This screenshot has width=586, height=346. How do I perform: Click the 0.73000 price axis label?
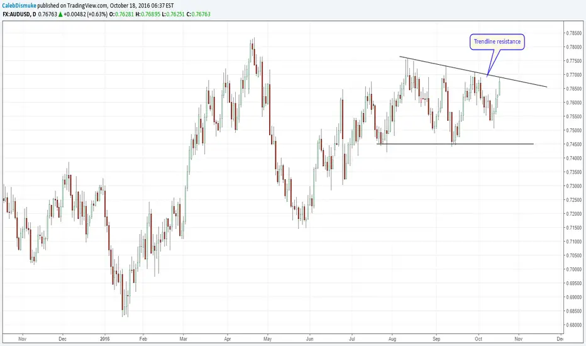(573, 186)
